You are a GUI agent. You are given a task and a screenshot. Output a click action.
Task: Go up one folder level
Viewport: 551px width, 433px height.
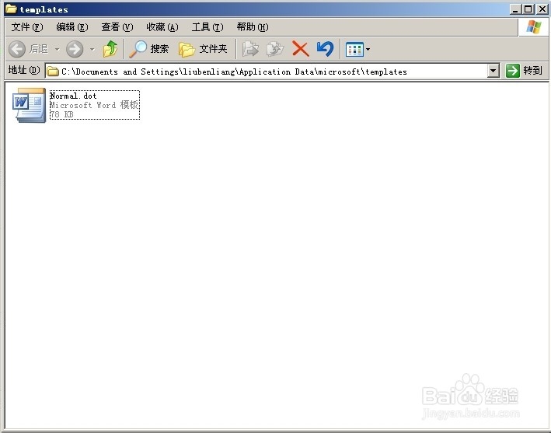tap(110, 49)
